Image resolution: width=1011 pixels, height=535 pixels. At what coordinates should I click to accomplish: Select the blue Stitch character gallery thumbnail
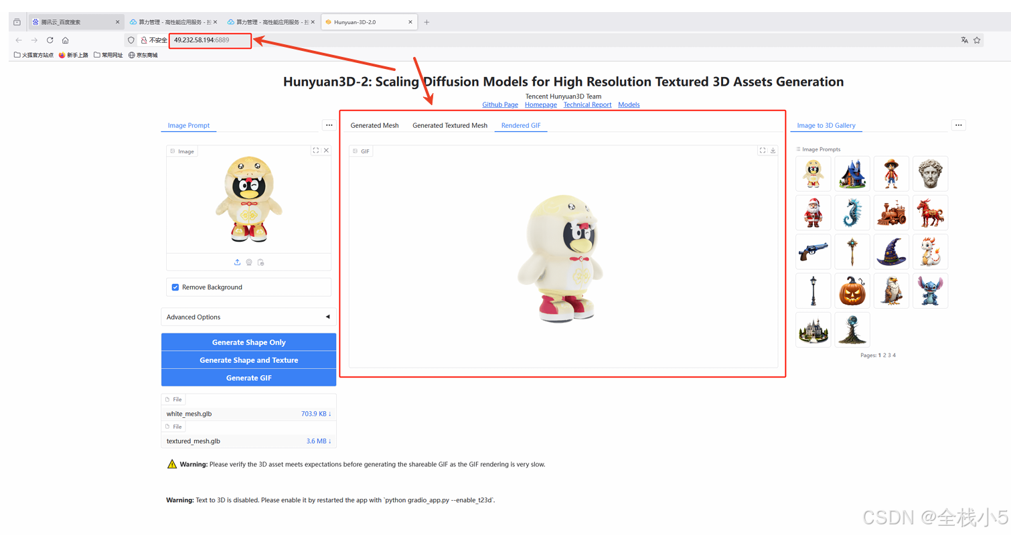[x=930, y=291]
